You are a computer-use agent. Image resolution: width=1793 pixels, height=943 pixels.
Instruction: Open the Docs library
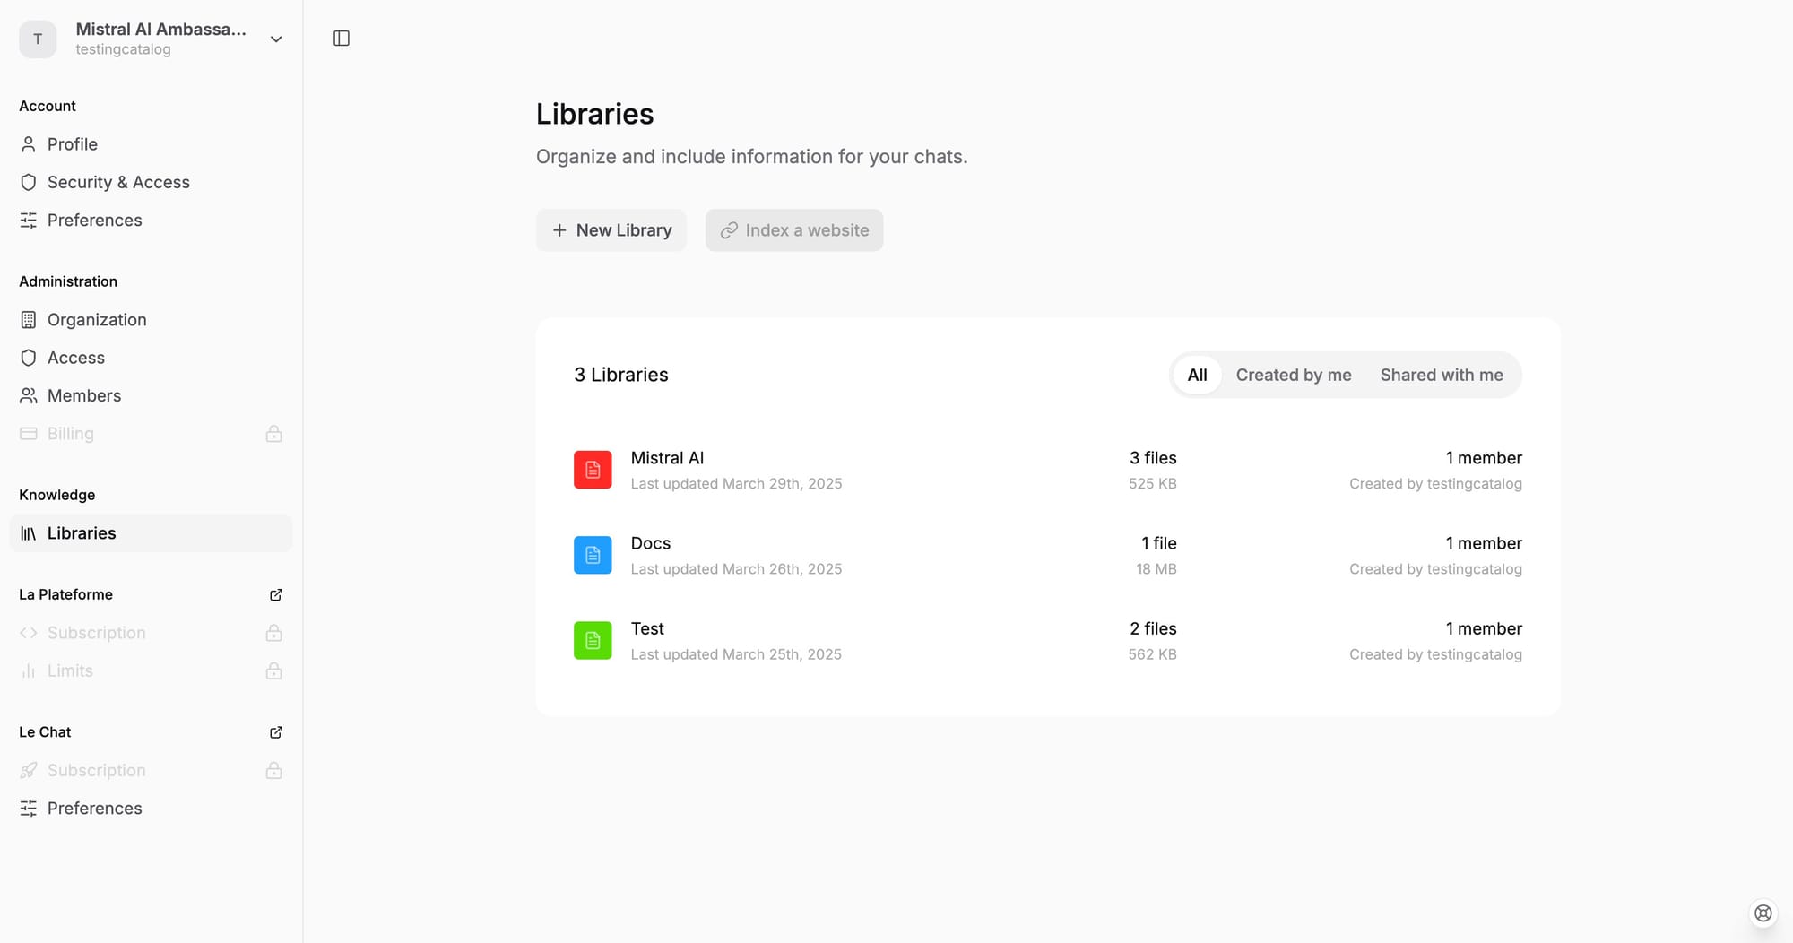(1048, 555)
